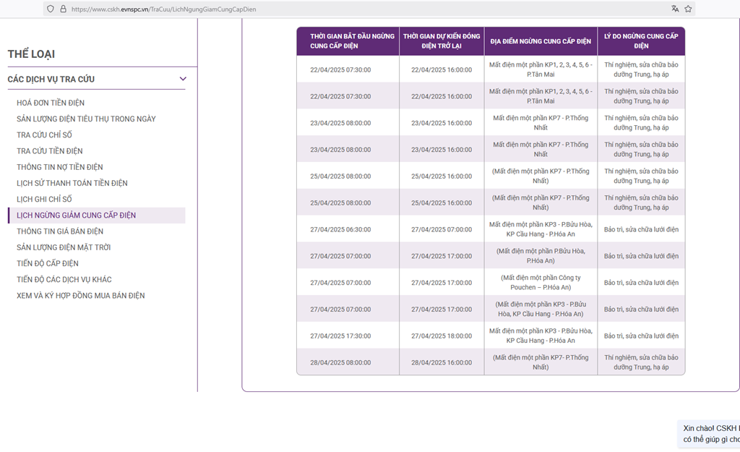Open Thông tin giá bán điện
This screenshot has height=452, width=740.
pyautogui.click(x=60, y=231)
